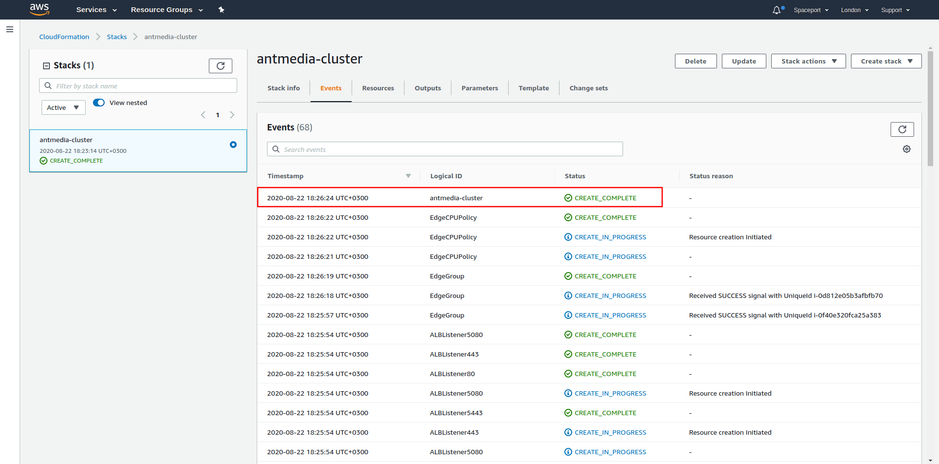Click the magnifier in stack name filter

(x=48, y=85)
